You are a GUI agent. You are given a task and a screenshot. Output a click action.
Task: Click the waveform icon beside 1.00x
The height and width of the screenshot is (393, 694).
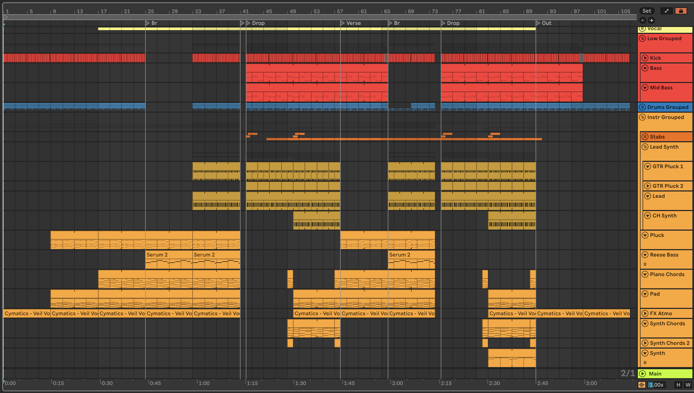(x=642, y=385)
